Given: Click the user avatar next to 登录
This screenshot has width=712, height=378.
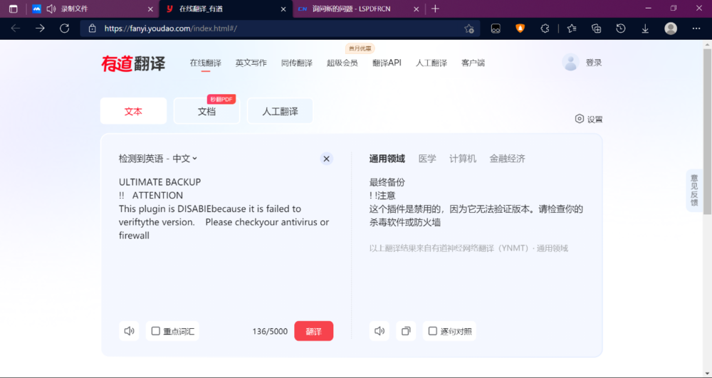Looking at the screenshot, I should coord(570,63).
